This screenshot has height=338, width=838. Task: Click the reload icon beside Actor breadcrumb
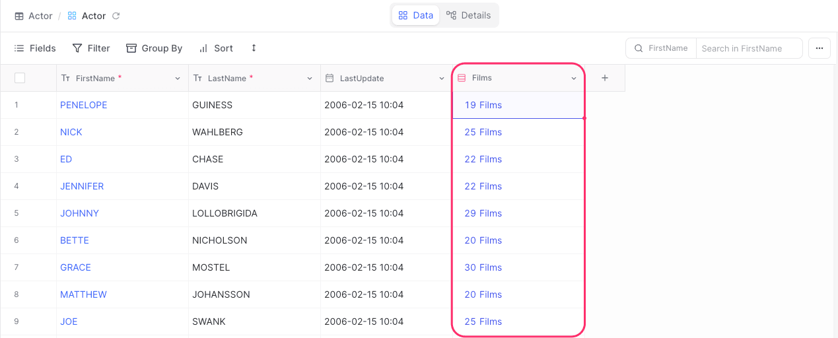(x=116, y=16)
